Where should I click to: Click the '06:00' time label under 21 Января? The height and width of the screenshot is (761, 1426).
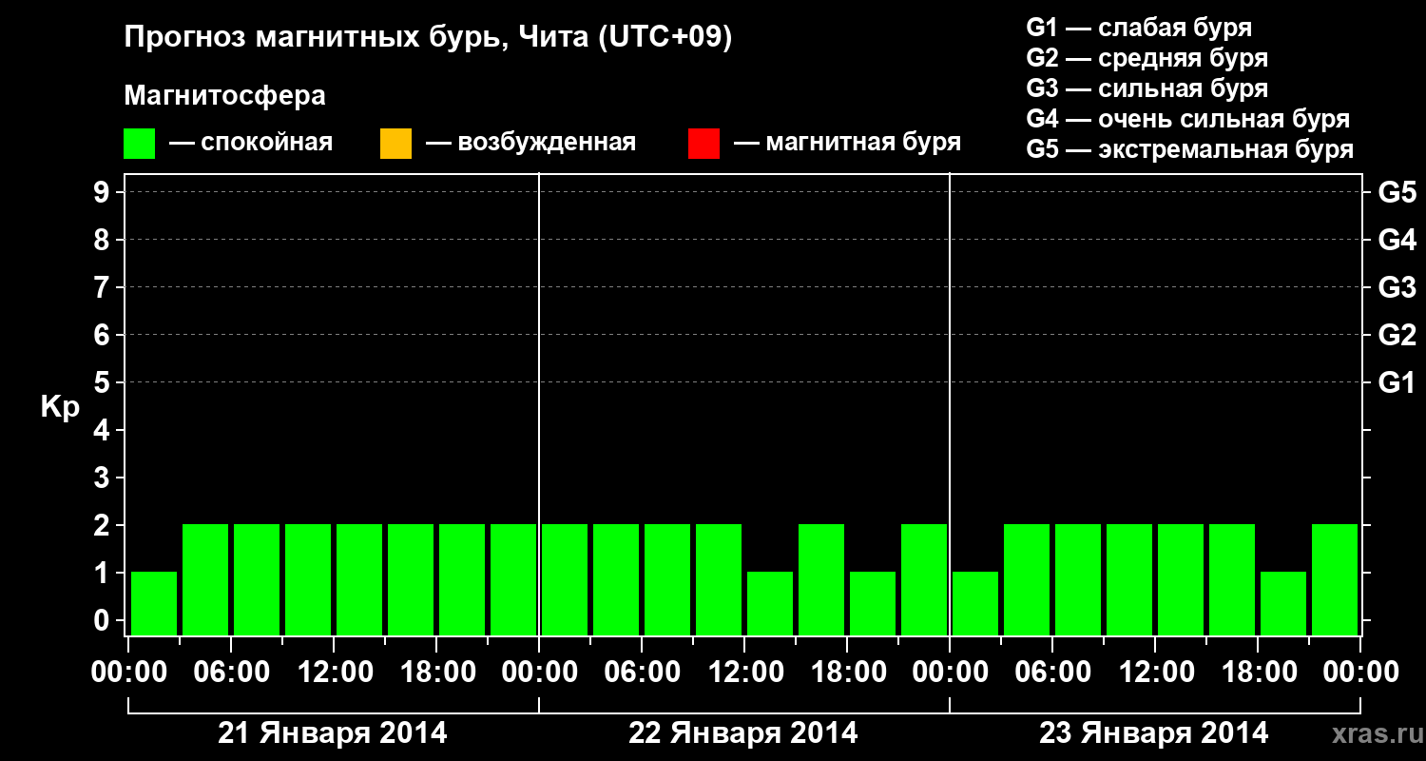tap(231, 673)
